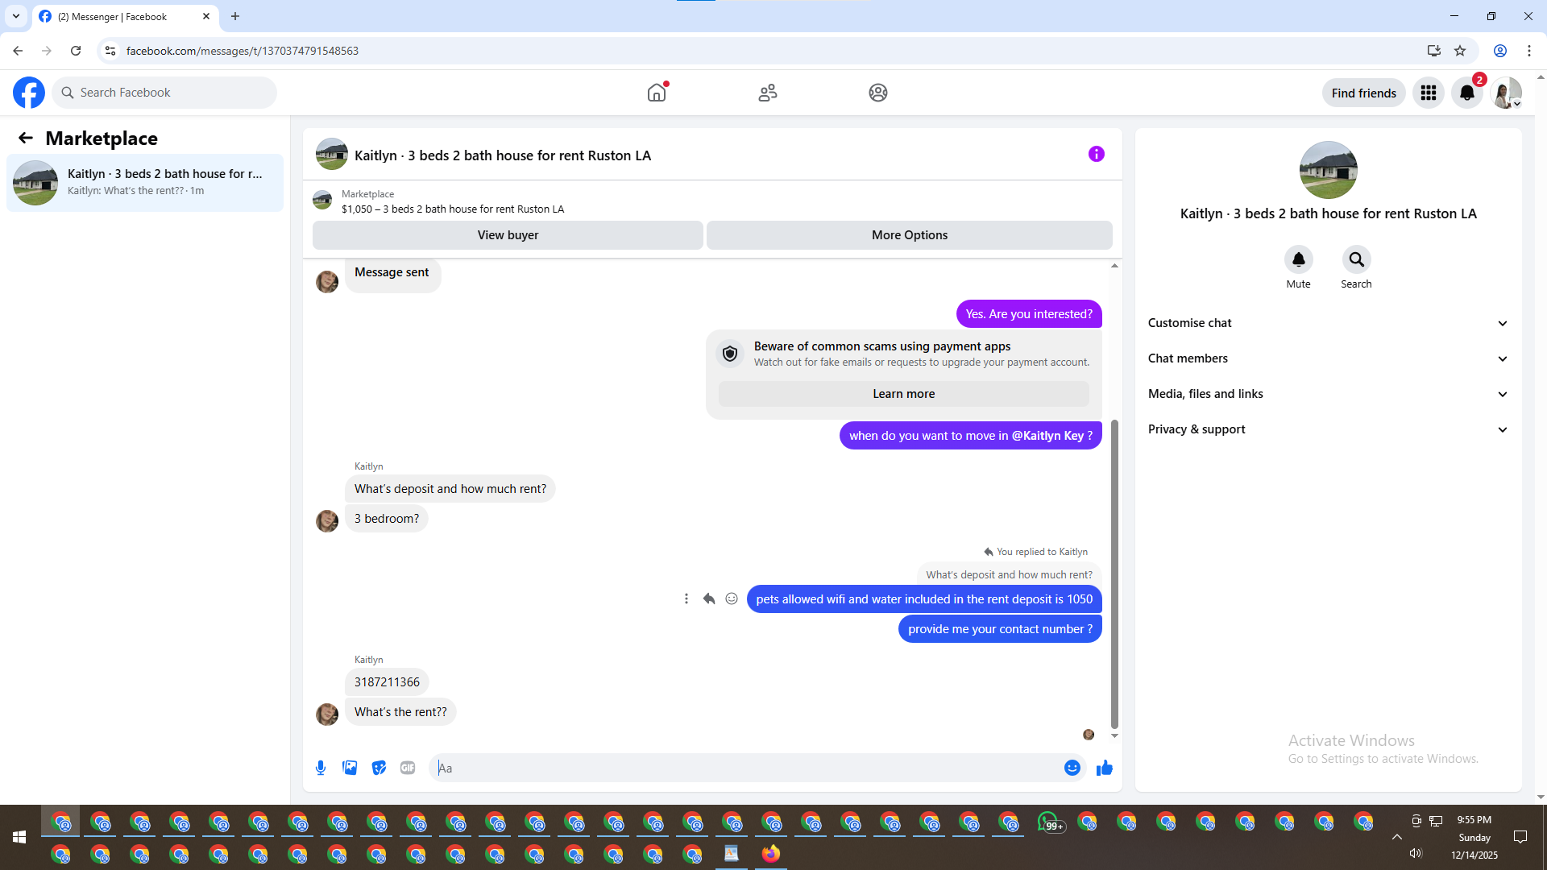Image resolution: width=1547 pixels, height=870 pixels.
Task: Open the Firefox icon in the taskbar
Action: tap(771, 854)
